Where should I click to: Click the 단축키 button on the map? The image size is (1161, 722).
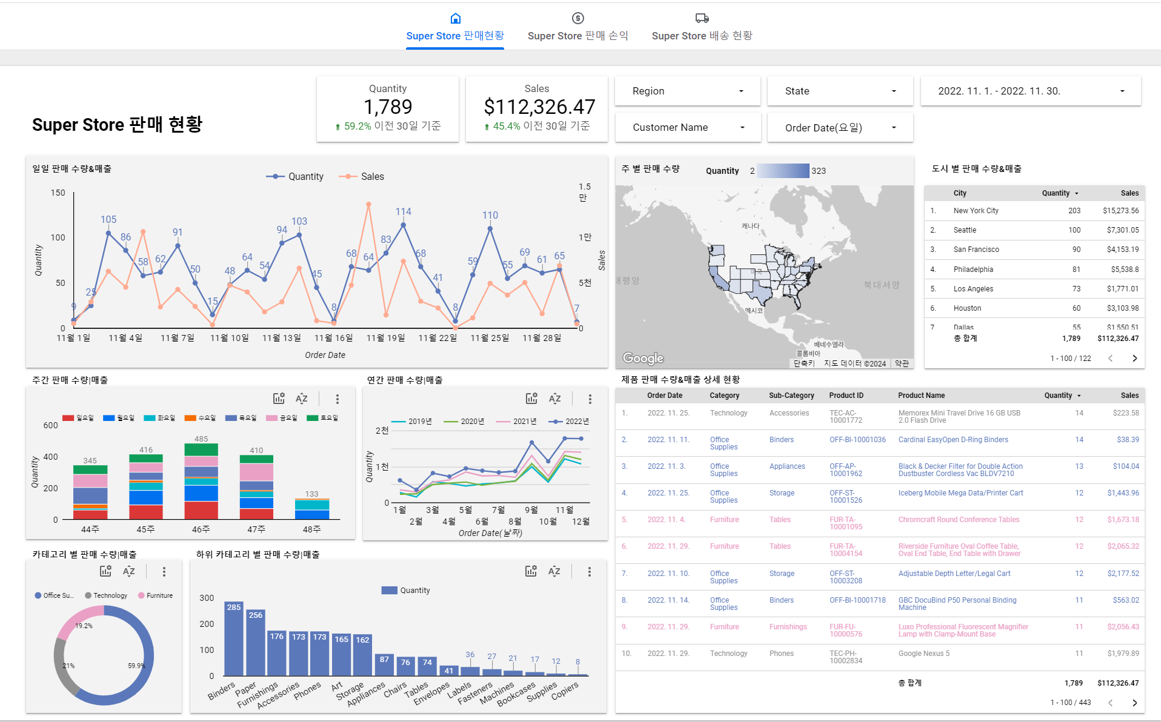[804, 363]
